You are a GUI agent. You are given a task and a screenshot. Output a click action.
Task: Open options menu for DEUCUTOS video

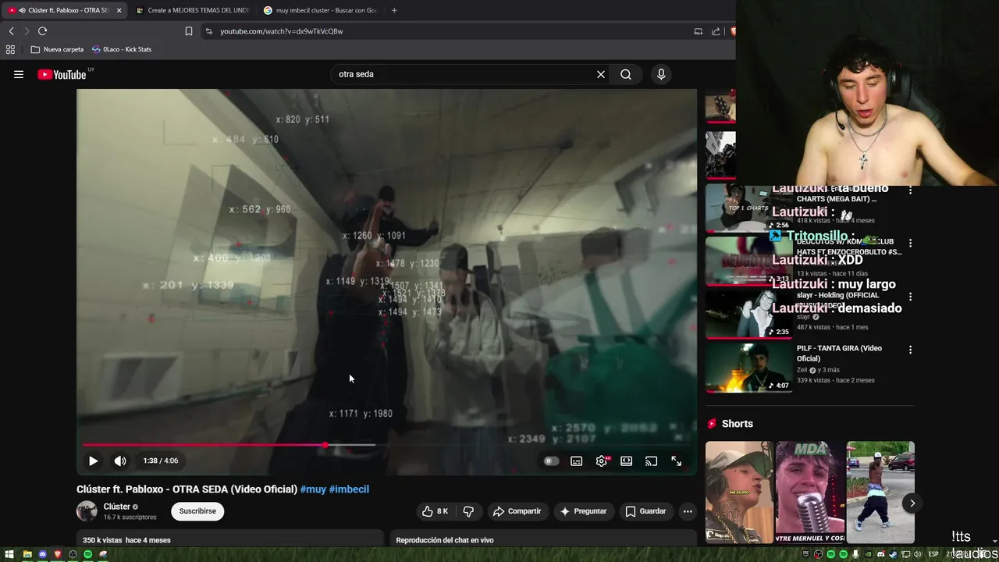click(910, 244)
